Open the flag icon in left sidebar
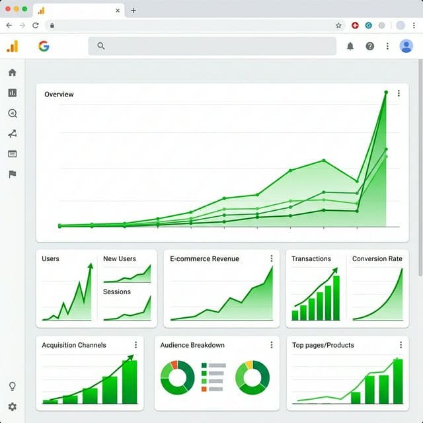The image size is (423, 423). pos(12,174)
